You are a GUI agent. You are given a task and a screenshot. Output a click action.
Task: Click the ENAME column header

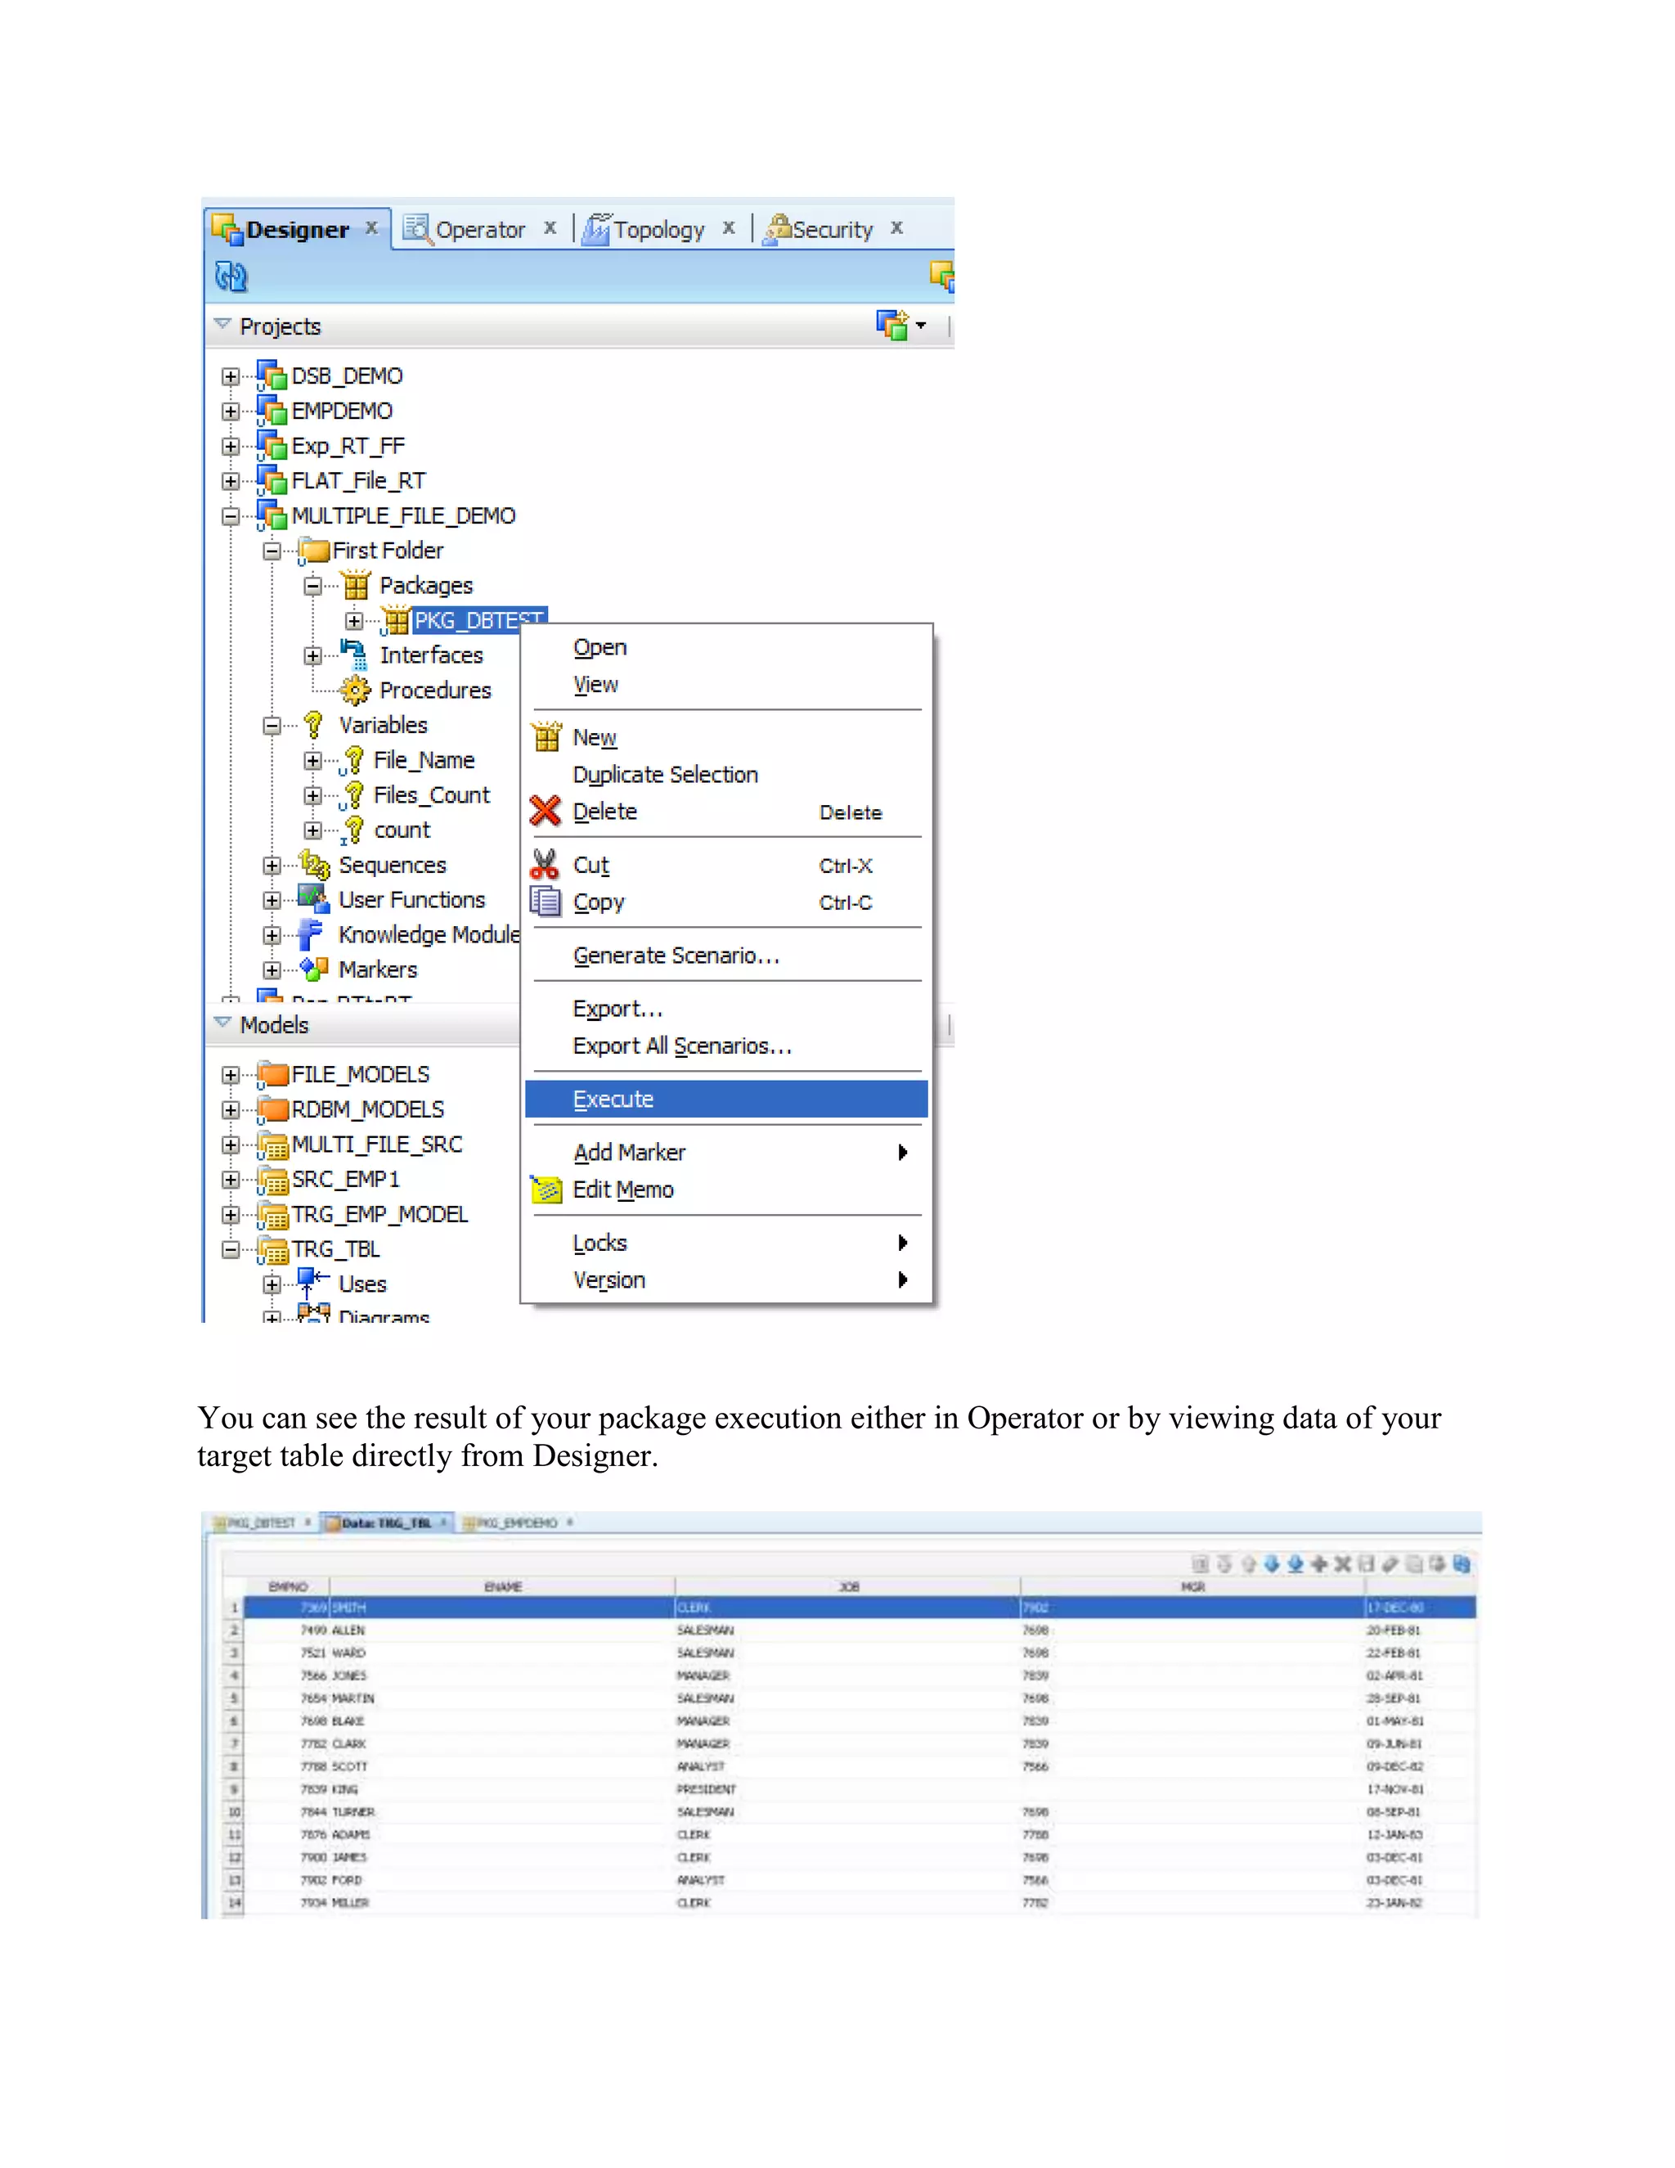(x=502, y=1586)
